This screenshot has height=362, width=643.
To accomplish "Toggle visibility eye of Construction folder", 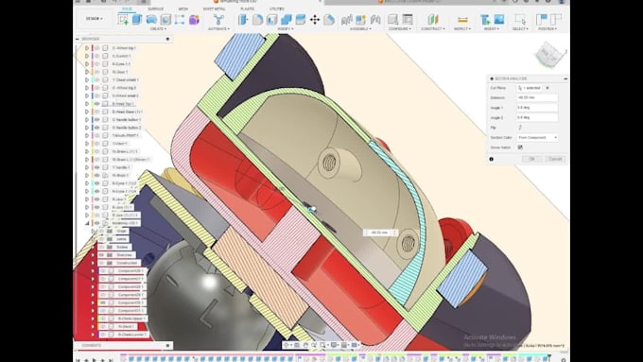I will pyautogui.click(x=102, y=263).
